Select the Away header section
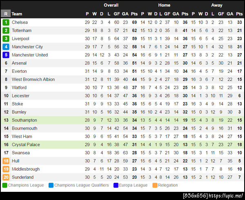The height and width of the screenshot is (200, 245). click(217, 5)
